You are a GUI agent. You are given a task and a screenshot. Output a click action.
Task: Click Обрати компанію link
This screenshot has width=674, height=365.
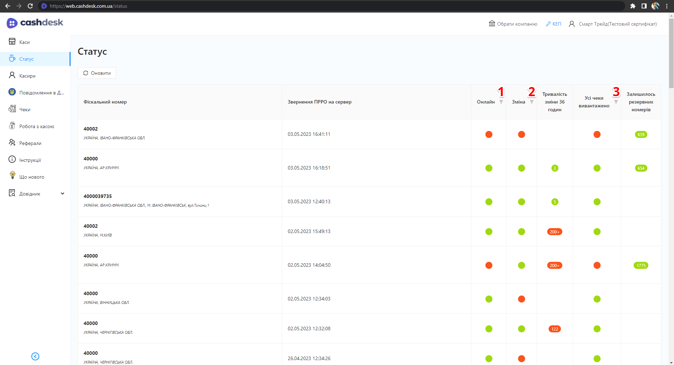[513, 24]
